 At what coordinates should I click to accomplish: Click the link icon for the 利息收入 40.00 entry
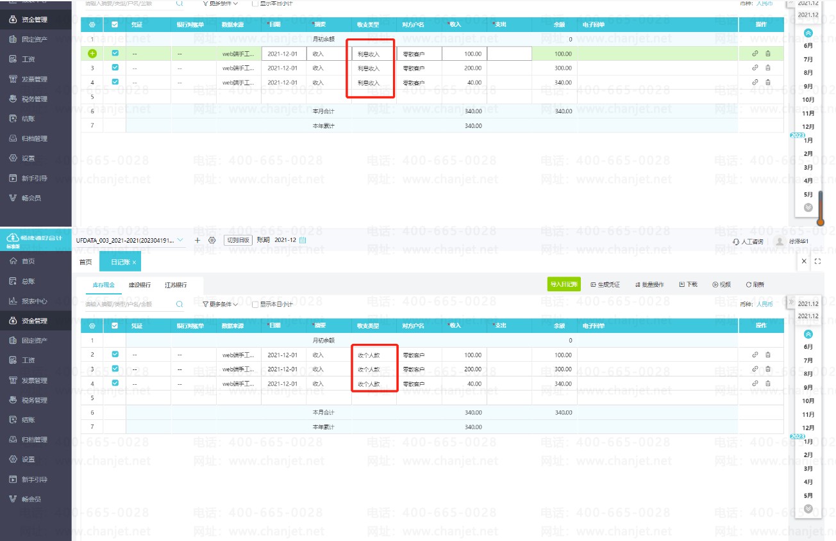(755, 82)
